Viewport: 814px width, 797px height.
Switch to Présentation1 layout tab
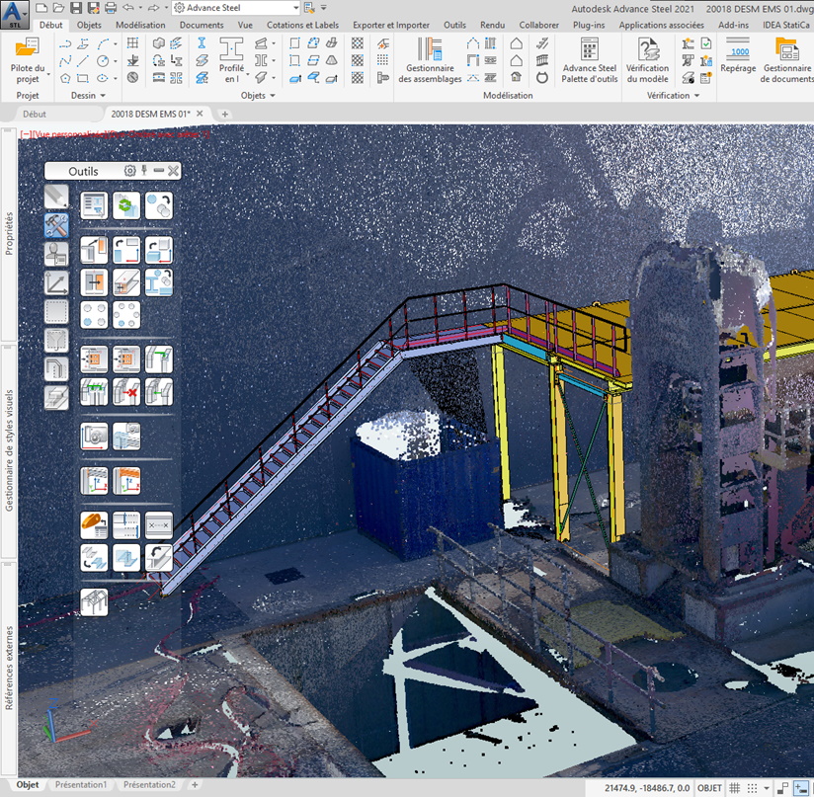click(80, 785)
